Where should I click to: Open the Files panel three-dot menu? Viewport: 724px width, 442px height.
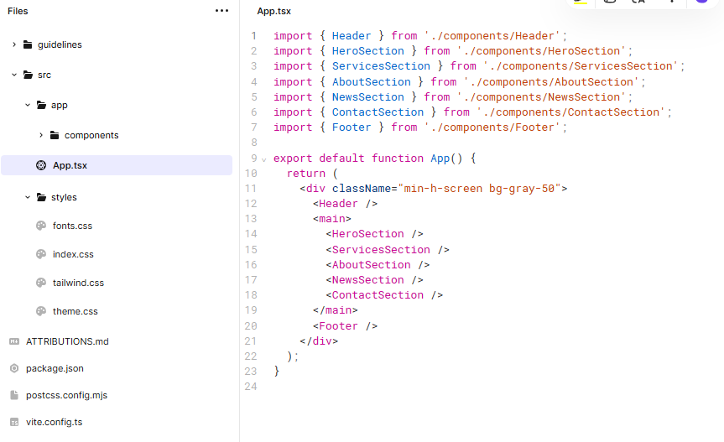tap(221, 11)
